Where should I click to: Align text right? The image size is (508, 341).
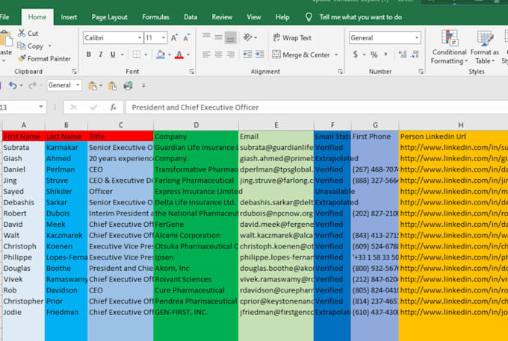coord(230,54)
